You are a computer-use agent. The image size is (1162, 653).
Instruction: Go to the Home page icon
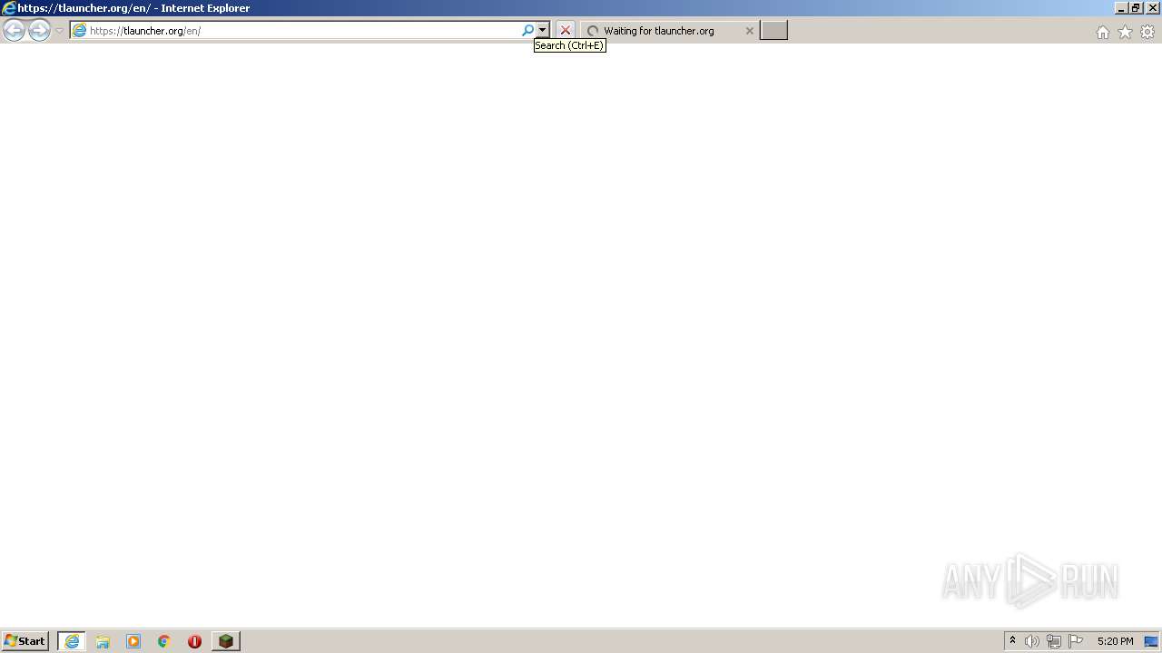1102,32
